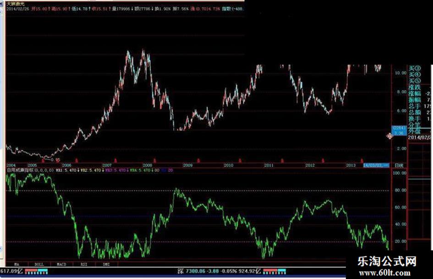433x279 pixels.
Task: Click the red marker near year 2013
Action: [362, 160]
